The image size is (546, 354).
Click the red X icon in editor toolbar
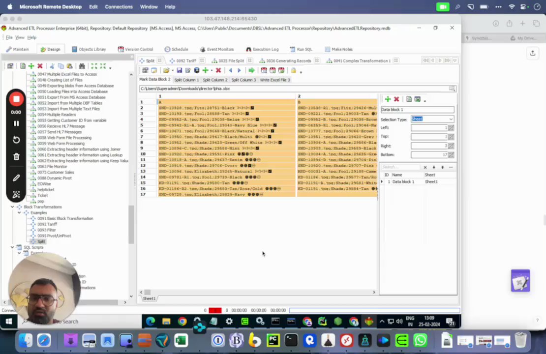coord(218,70)
